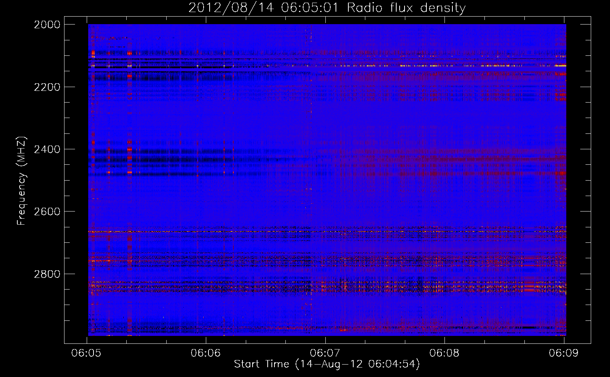Select the 2800 frequency tick label
This screenshot has width=610, height=377.
click(x=47, y=274)
